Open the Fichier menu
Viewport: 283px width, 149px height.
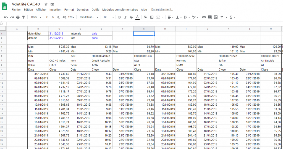(x=16, y=10)
